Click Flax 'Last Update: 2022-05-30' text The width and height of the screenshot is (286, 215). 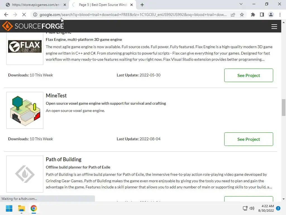click(x=139, y=75)
